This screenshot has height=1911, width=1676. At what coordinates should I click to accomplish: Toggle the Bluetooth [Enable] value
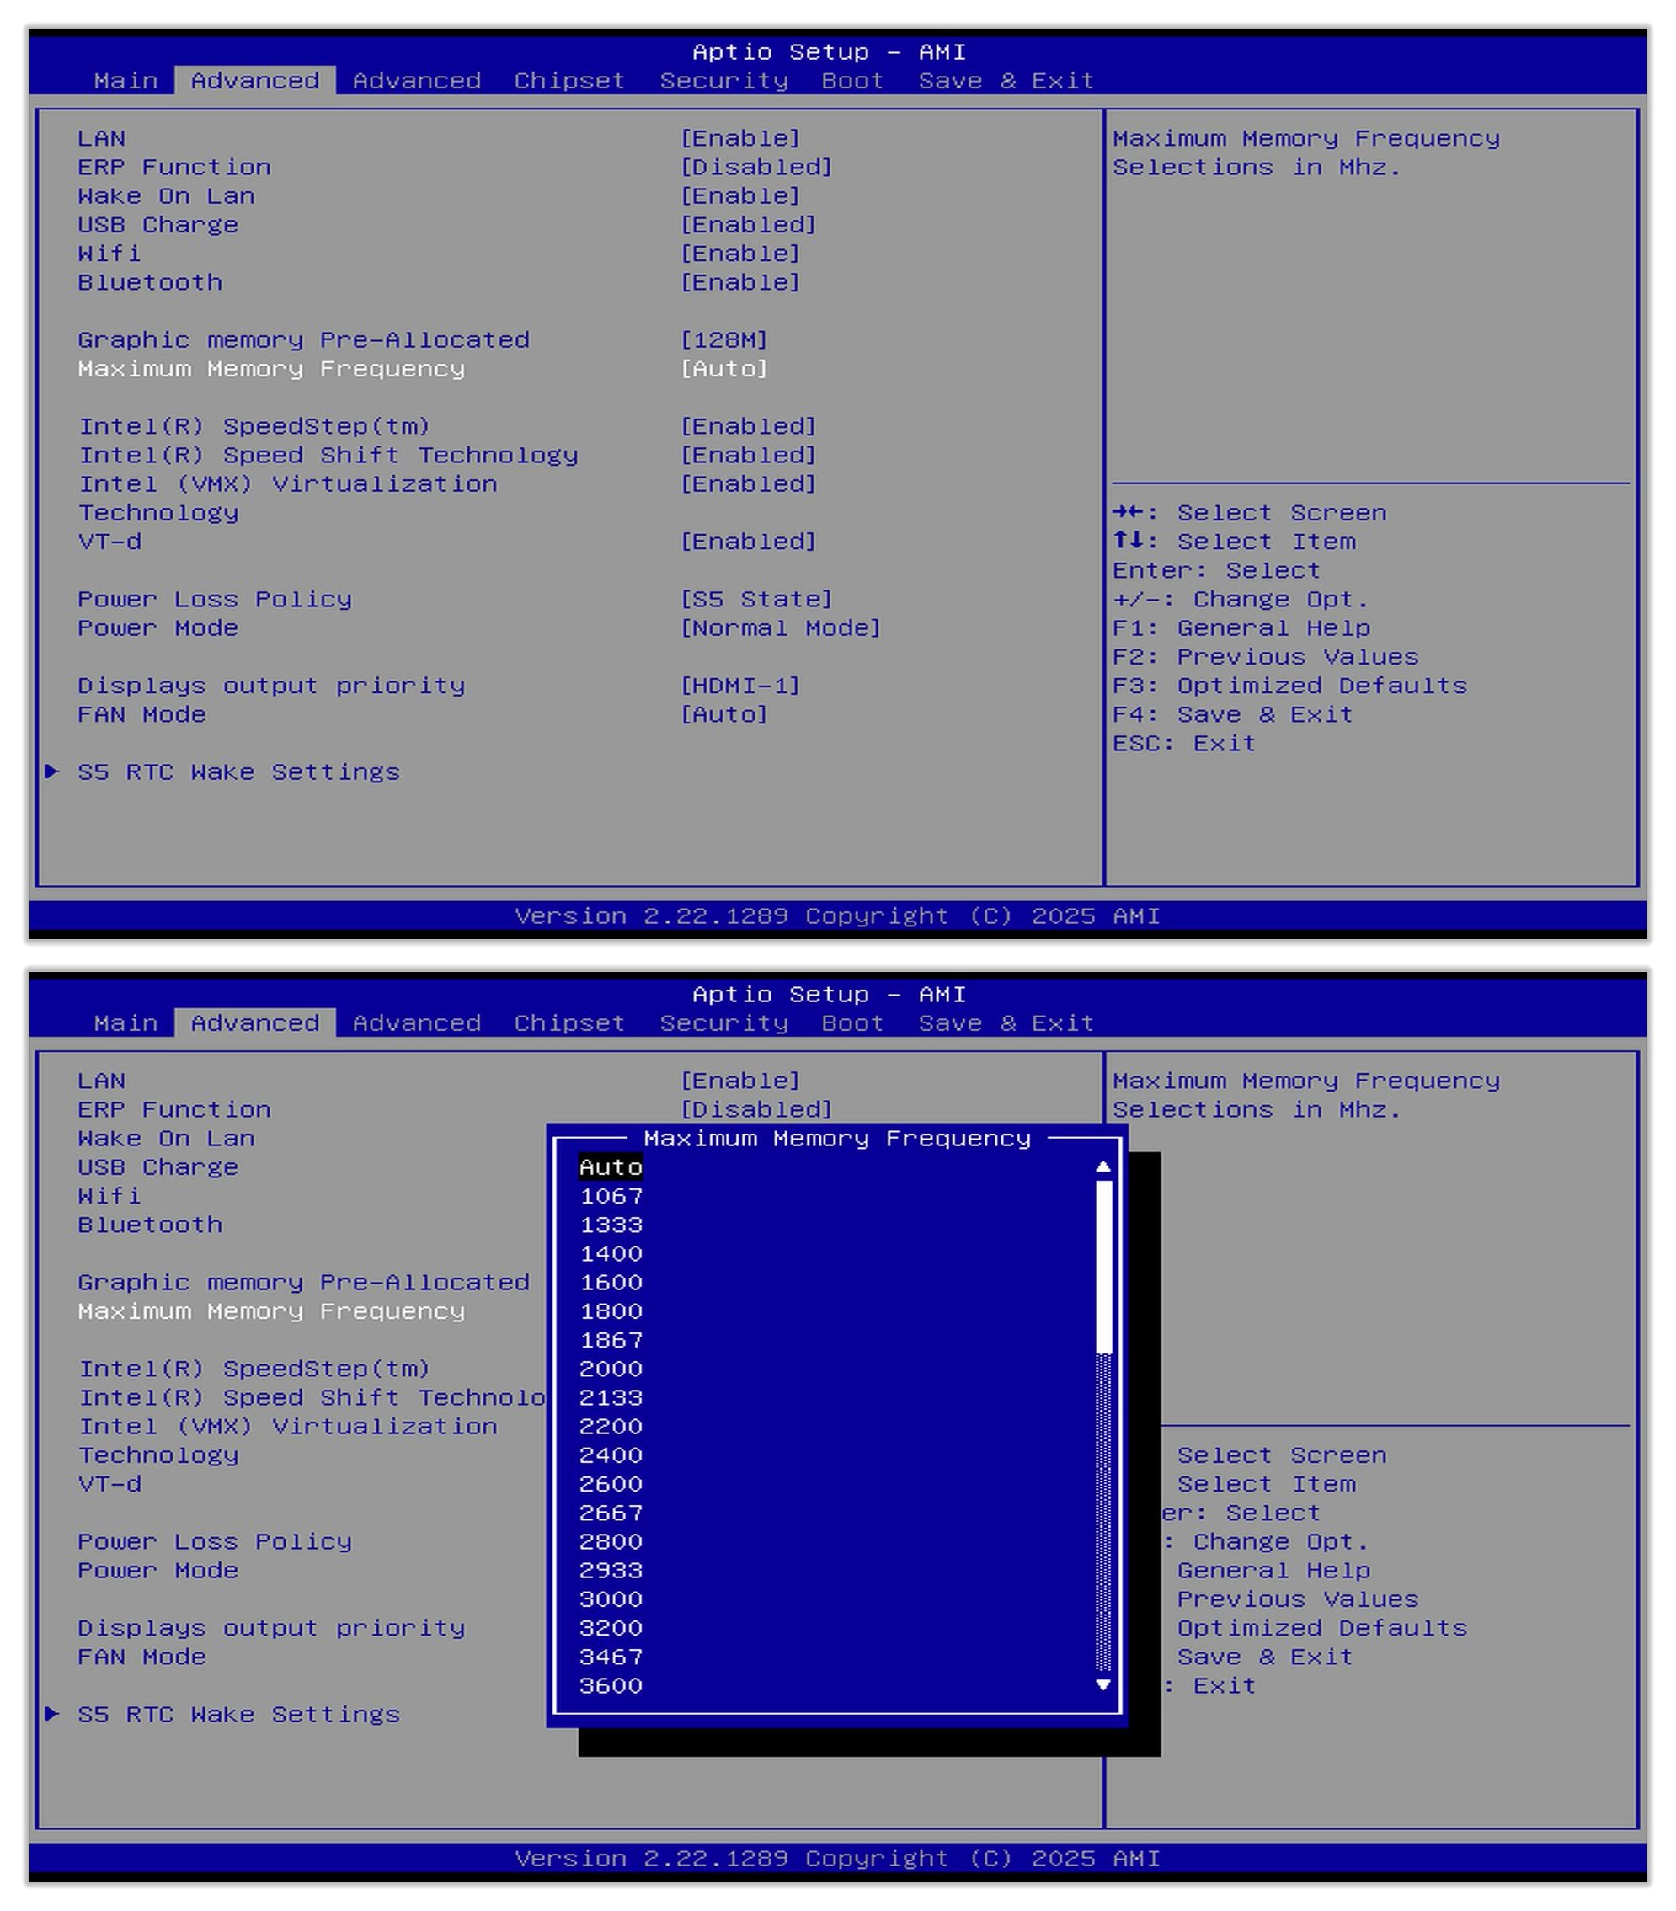[739, 282]
